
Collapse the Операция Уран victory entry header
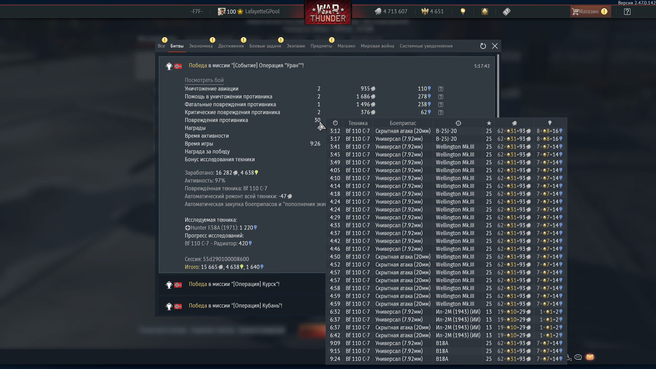tap(327, 66)
